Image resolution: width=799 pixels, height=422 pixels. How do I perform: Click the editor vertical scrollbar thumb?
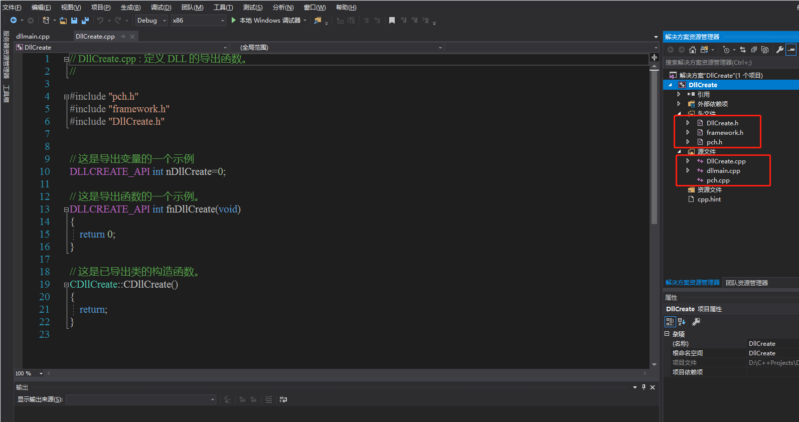pyautogui.click(x=654, y=147)
